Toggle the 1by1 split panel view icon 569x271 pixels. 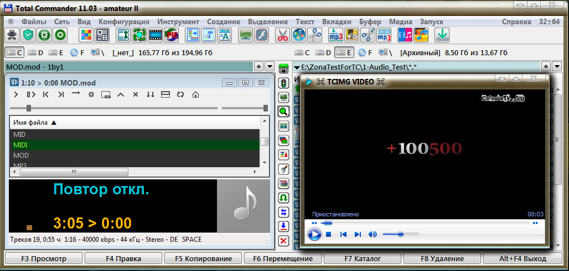click(165, 94)
